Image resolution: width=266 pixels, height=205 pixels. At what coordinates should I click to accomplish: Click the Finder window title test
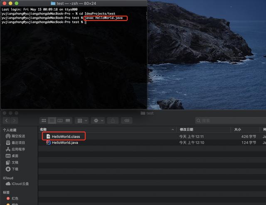coord(150,113)
